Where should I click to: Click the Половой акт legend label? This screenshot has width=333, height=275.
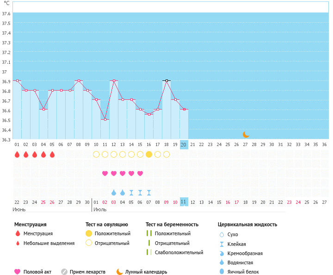pos(38,272)
